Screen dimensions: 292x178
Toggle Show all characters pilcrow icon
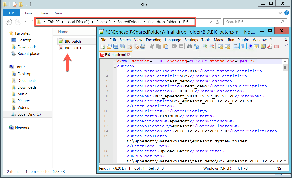pos(243,46)
